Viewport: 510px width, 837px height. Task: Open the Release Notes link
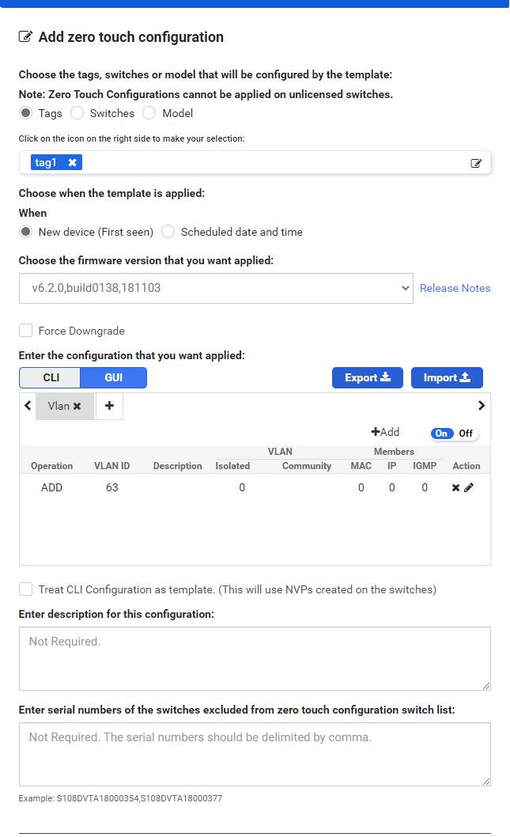[455, 288]
